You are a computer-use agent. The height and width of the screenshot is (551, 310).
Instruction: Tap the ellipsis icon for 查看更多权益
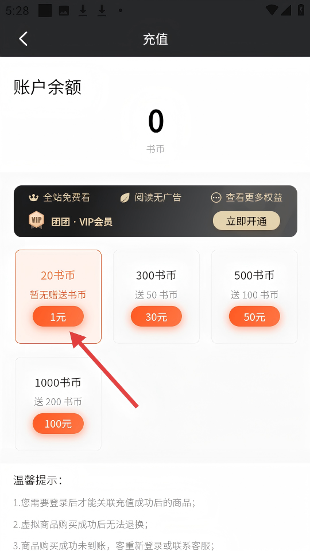pyautogui.click(x=216, y=197)
